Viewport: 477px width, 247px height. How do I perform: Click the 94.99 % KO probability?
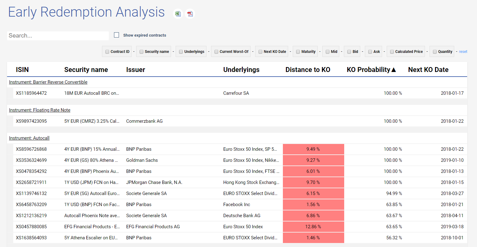click(394, 193)
